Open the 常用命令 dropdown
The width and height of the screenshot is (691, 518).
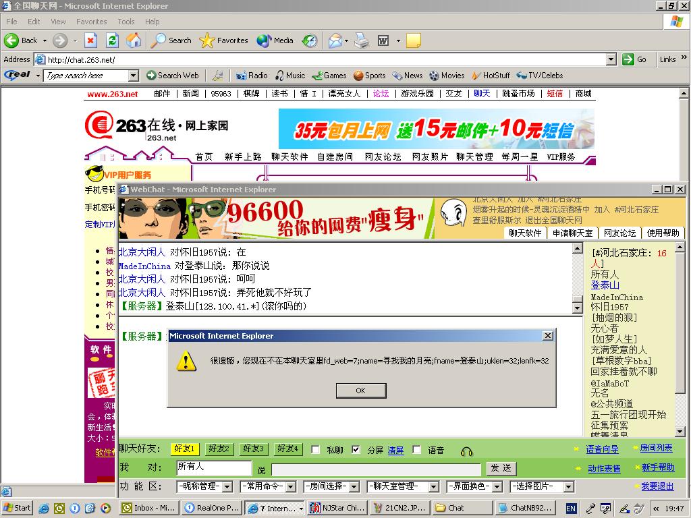(269, 486)
